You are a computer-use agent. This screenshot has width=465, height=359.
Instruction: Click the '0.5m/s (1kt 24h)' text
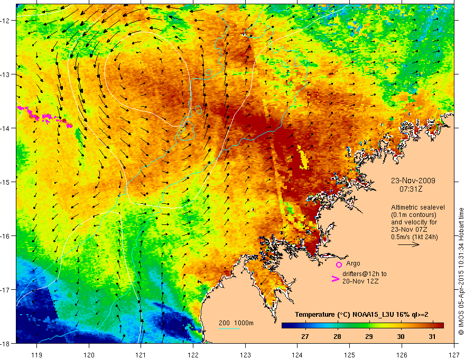point(414,237)
